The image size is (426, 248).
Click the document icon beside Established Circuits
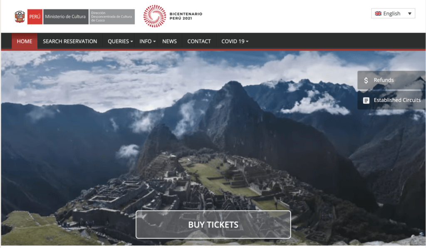coord(366,100)
